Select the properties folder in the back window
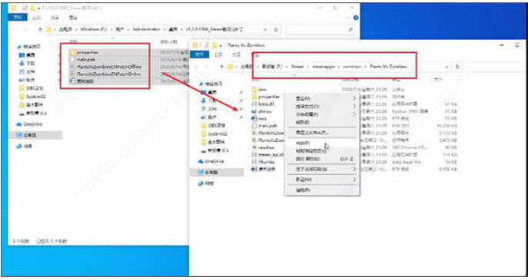 pyautogui.click(x=87, y=52)
